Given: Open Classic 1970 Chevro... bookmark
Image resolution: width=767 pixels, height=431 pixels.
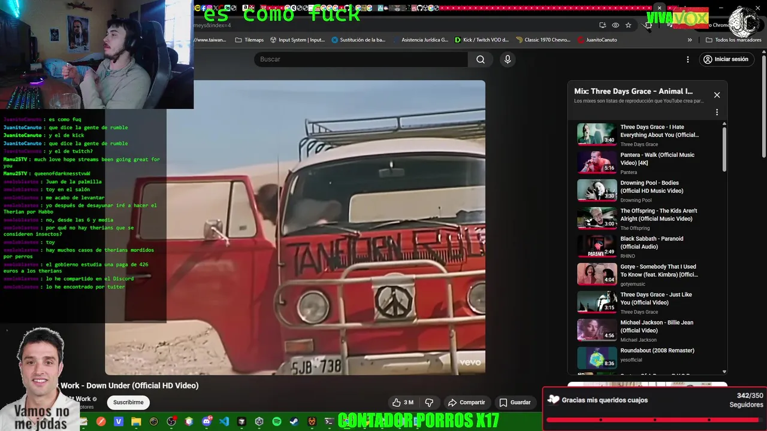Looking at the screenshot, I should 542,40.
